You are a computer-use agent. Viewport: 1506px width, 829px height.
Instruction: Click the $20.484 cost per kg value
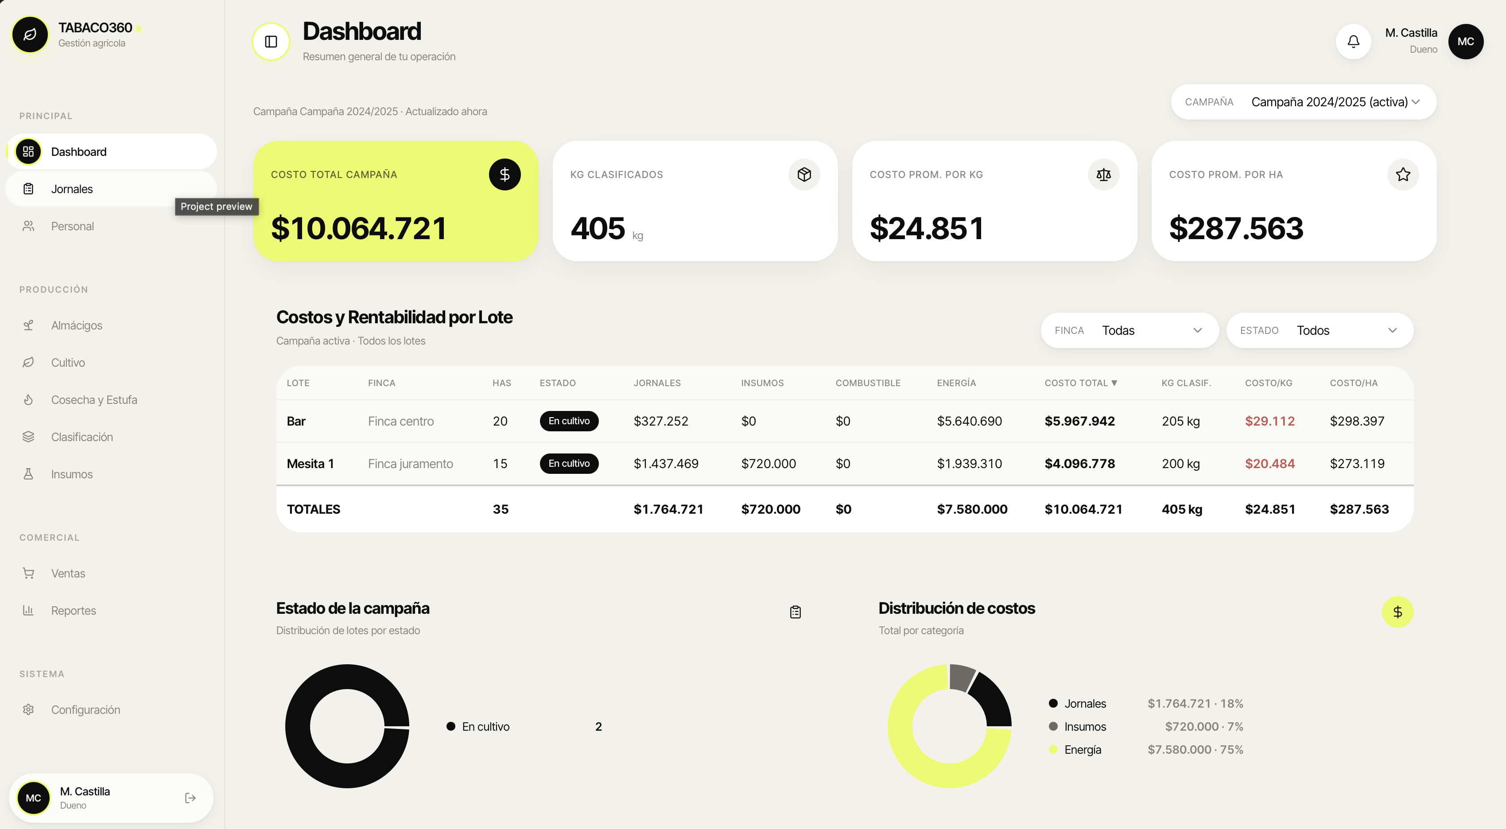coord(1269,464)
